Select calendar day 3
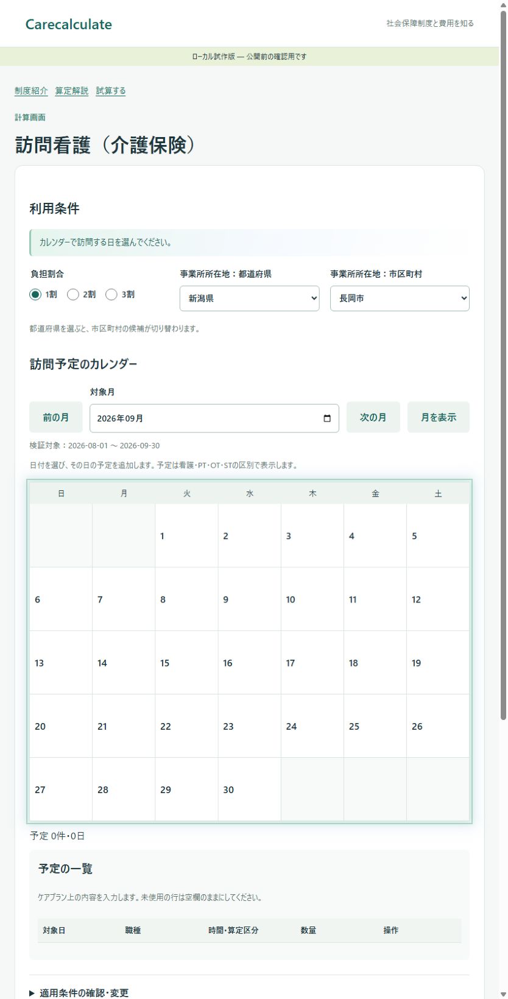Viewport: 508px width, 999px height. (x=312, y=535)
